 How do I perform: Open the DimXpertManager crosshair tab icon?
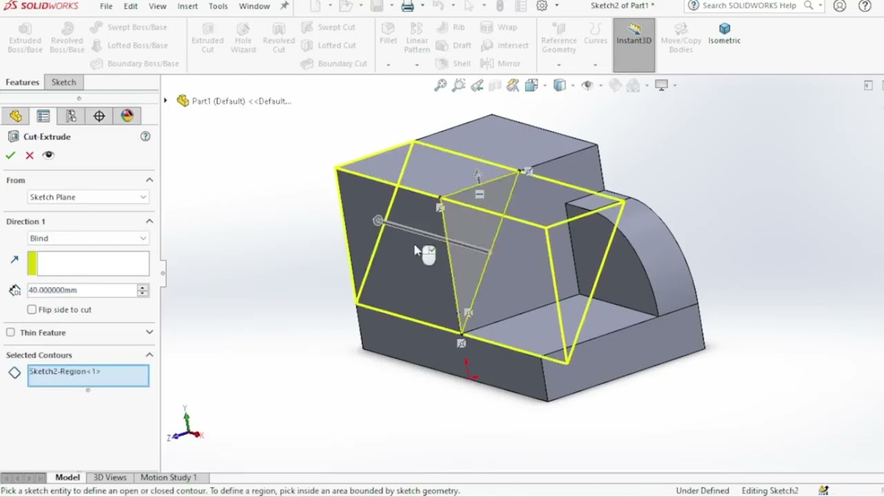click(x=99, y=116)
